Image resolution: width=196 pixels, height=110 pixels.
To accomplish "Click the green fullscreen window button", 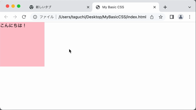I will click(19, 6).
